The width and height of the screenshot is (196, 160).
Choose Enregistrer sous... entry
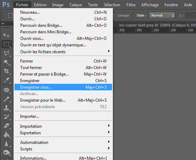point(63,87)
